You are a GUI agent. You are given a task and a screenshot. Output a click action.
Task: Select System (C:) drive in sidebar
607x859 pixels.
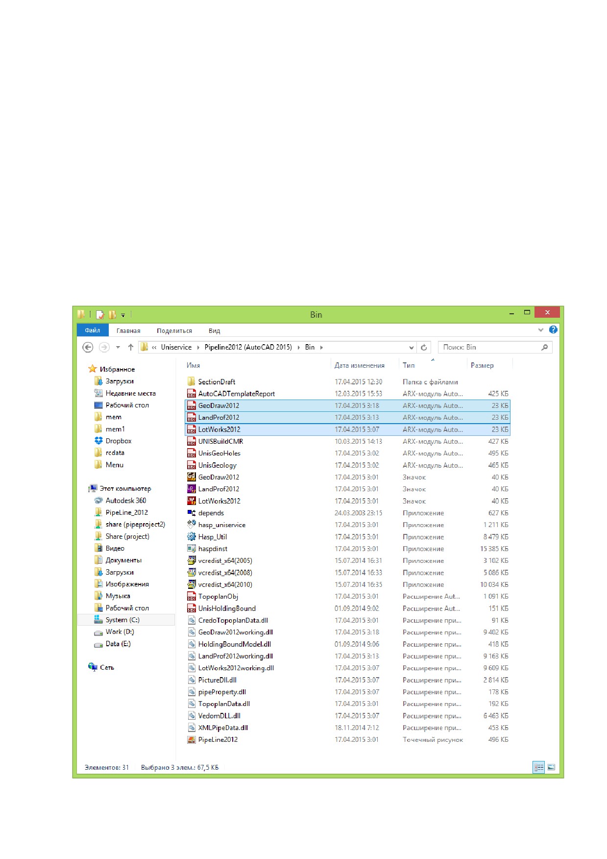[122, 620]
